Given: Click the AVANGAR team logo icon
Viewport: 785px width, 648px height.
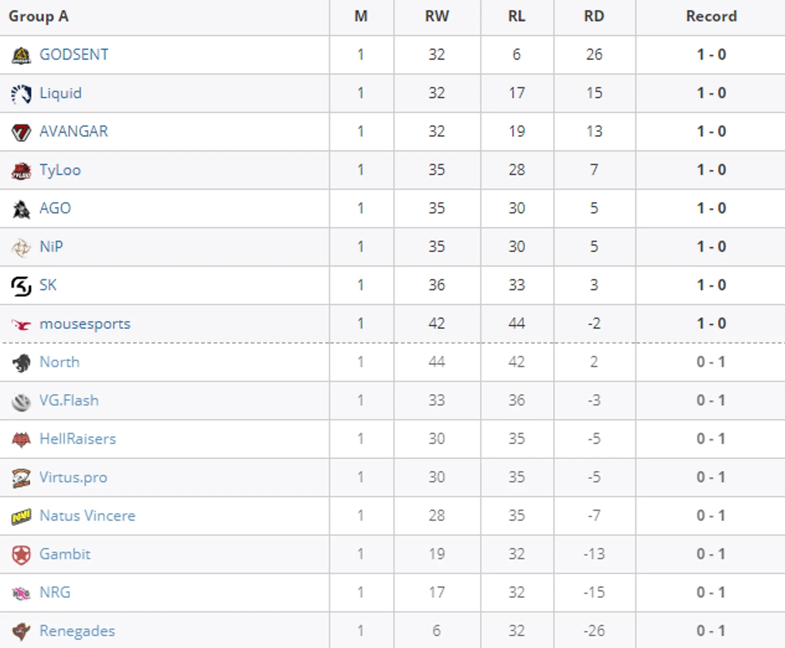Looking at the screenshot, I should click(21, 132).
